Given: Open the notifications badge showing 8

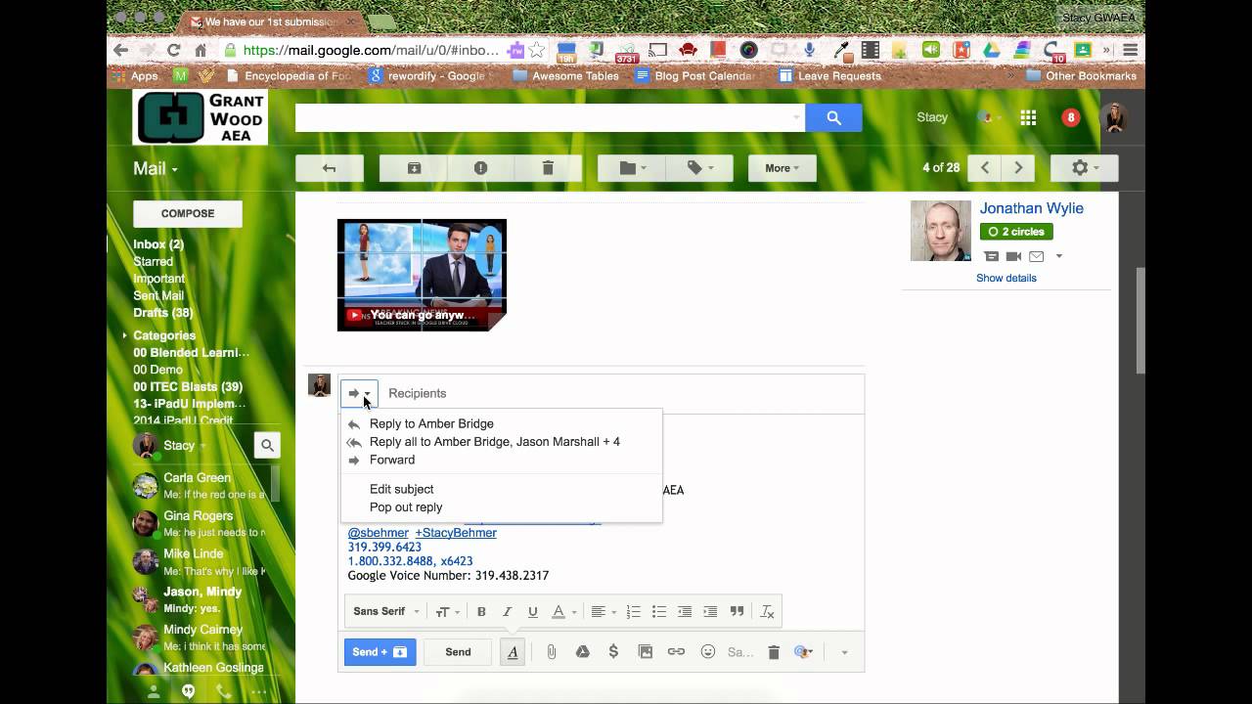Looking at the screenshot, I should click(1071, 117).
